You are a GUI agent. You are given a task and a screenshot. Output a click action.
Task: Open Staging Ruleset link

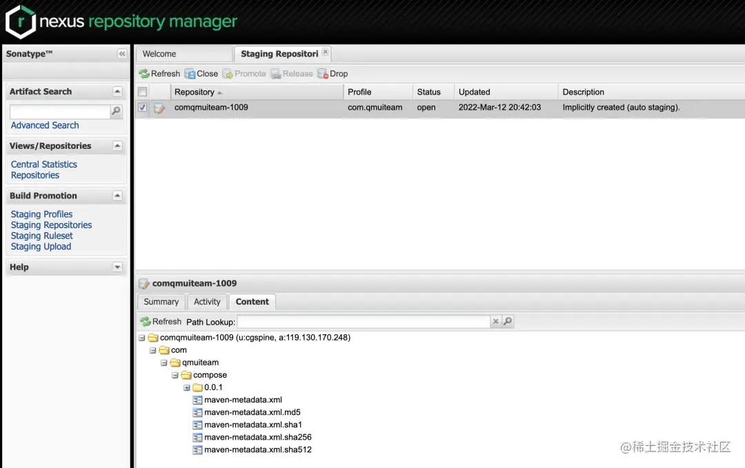(42, 236)
